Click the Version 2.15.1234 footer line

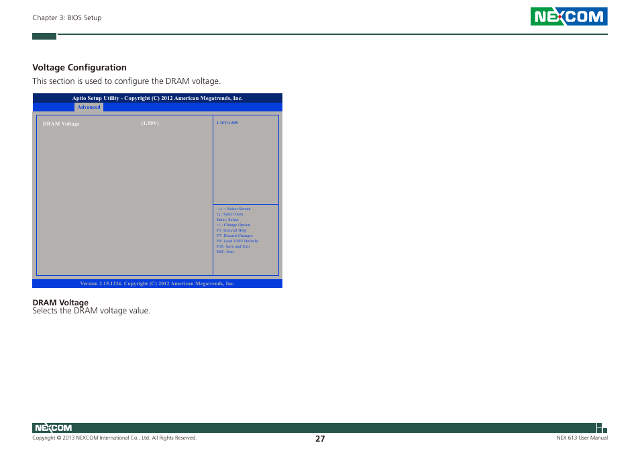(x=157, y=283)
